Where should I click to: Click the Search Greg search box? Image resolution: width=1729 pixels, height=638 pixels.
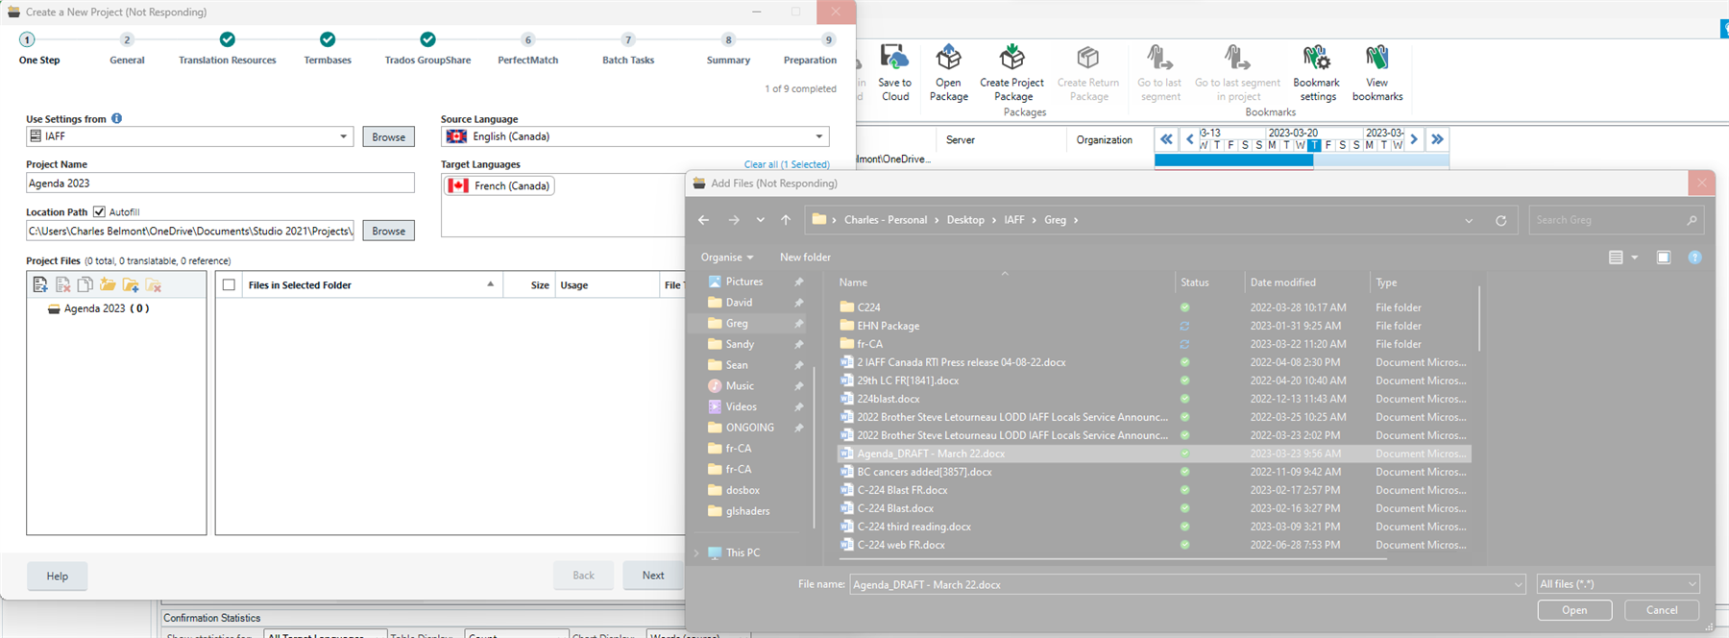[x=1616, y=220]
